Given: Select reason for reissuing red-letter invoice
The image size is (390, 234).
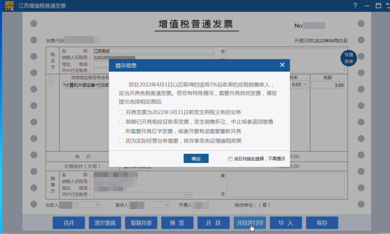Looking at the screenshot, I should point(121,122).
